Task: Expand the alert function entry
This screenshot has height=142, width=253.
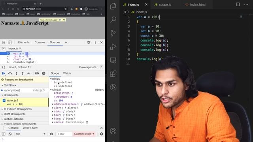Action: click(53, 108)
